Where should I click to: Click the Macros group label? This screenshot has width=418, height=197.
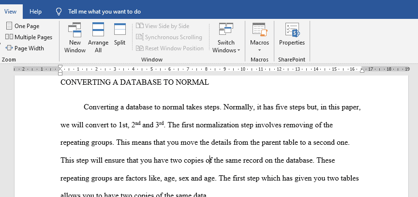260,60
